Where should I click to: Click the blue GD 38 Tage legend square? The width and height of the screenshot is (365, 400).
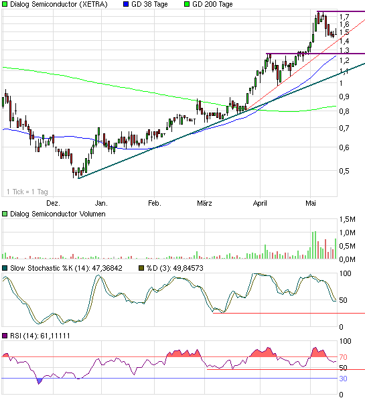click(126, 4)
